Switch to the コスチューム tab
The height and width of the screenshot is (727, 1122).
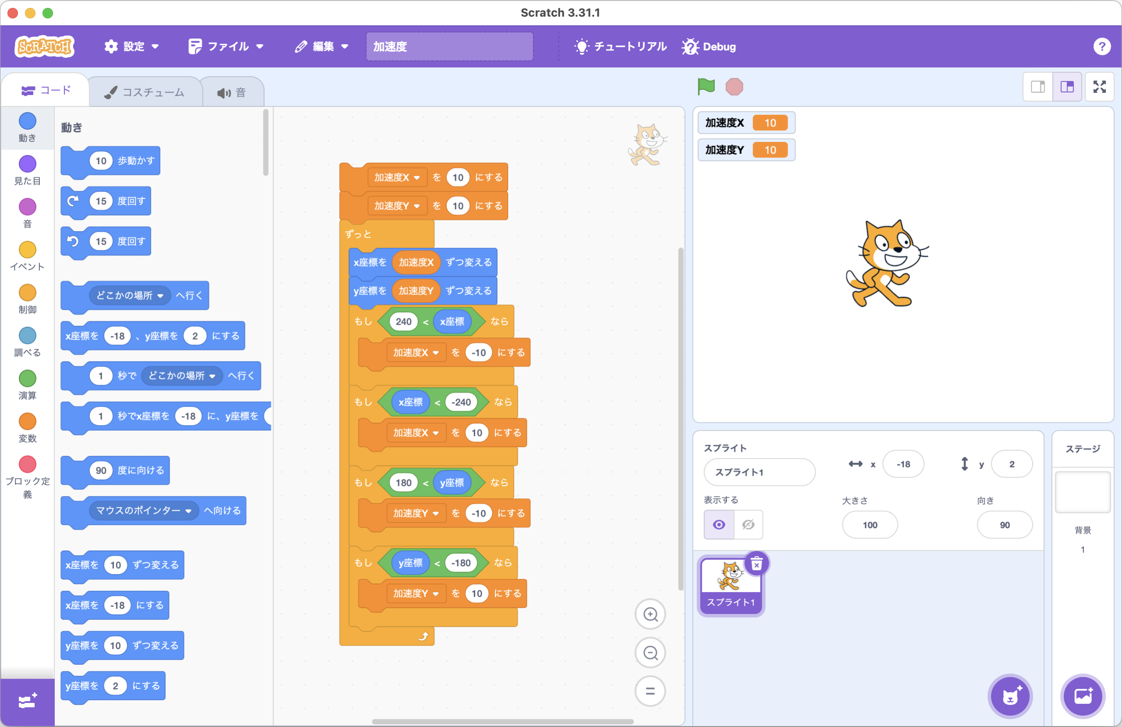[x=145, y=92]
